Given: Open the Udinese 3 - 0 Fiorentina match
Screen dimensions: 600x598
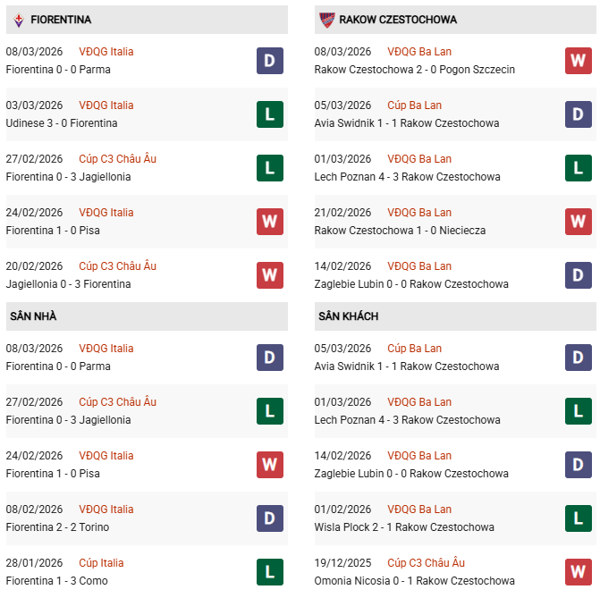Looking at the screenshot, I should (x=62, y=123).
